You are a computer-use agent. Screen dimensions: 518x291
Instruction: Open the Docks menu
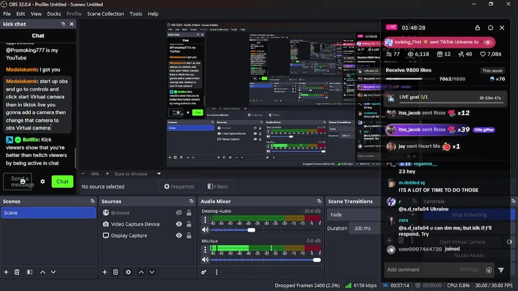click(x=54, y=14)
